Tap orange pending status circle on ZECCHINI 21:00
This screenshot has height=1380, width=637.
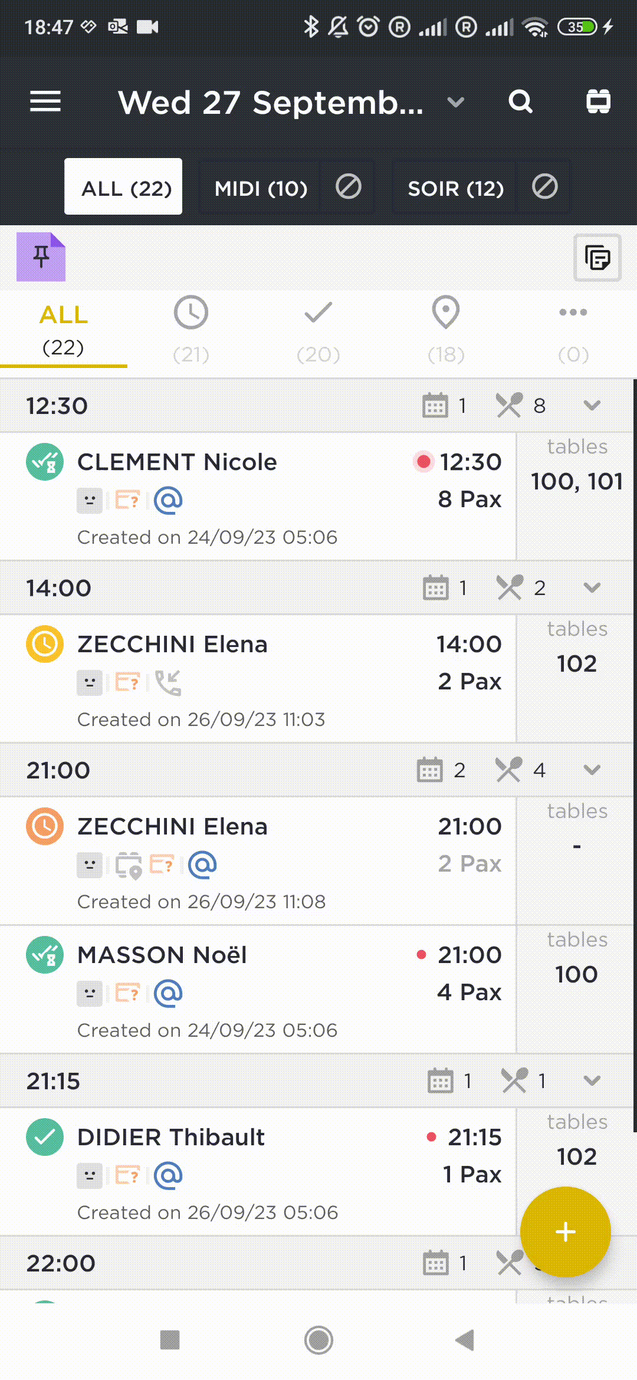45,826
